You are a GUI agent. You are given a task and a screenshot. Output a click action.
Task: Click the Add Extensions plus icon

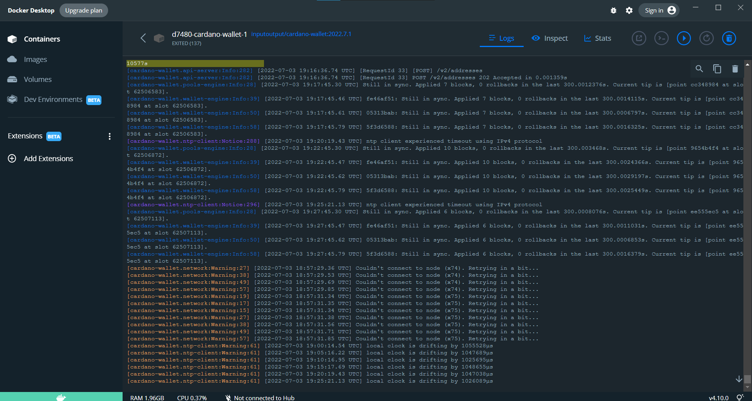[x=12, y=158]
